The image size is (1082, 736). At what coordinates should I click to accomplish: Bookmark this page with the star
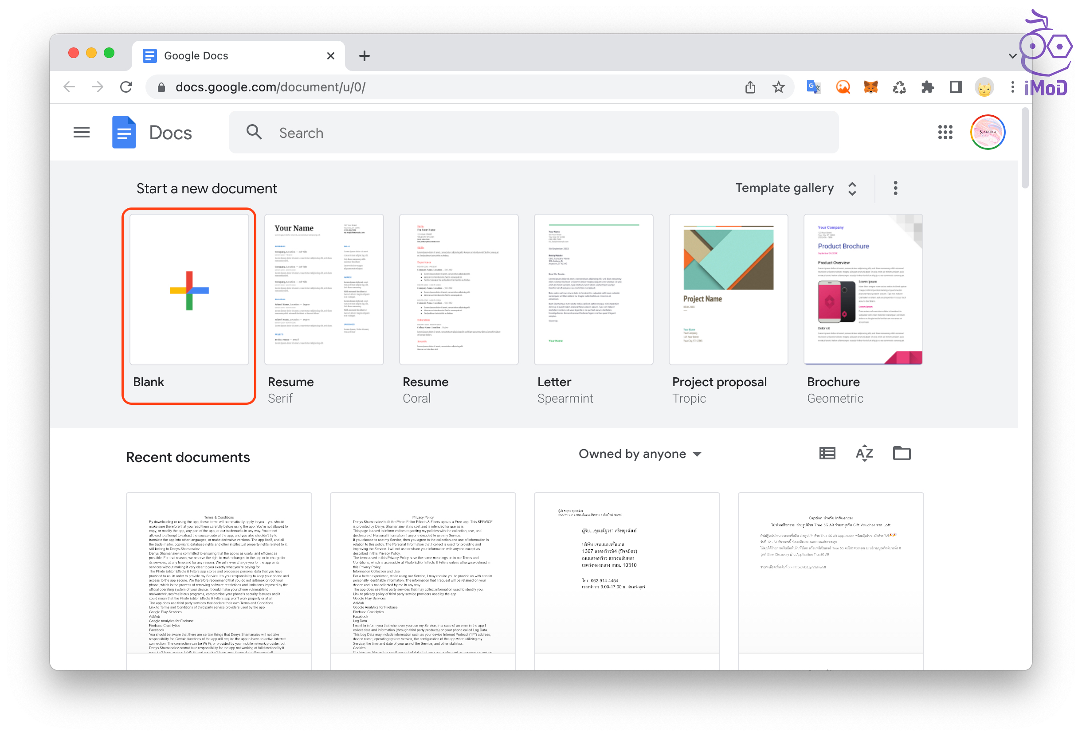coord(778,87)
